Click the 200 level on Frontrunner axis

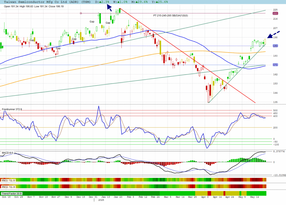point(275,127)
